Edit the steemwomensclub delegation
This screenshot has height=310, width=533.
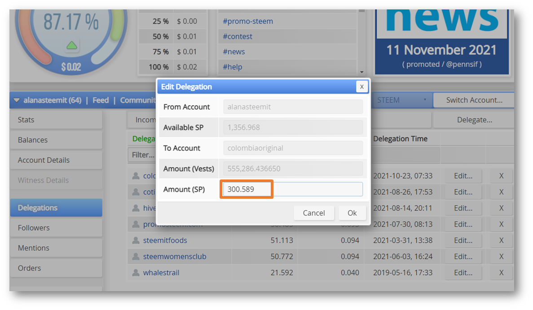(x=463, y=256)
